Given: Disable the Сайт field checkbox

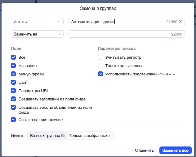Looking at the screenshot, I should point(13,83).
